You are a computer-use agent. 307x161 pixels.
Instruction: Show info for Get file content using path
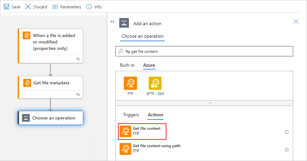coord(287,150)
